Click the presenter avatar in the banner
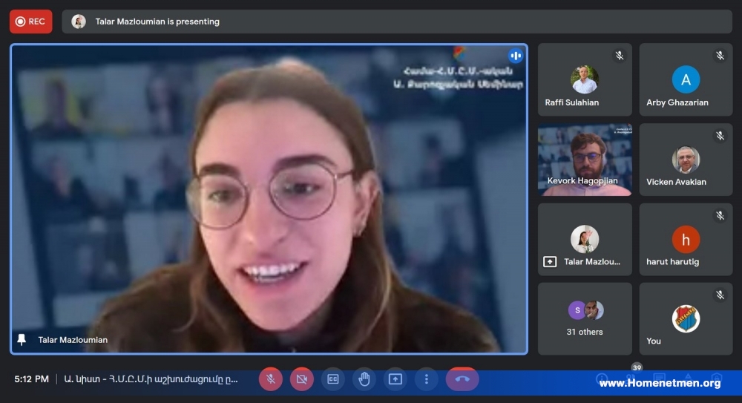Screen dimensions: 742x403 click(x=79, y=22)
